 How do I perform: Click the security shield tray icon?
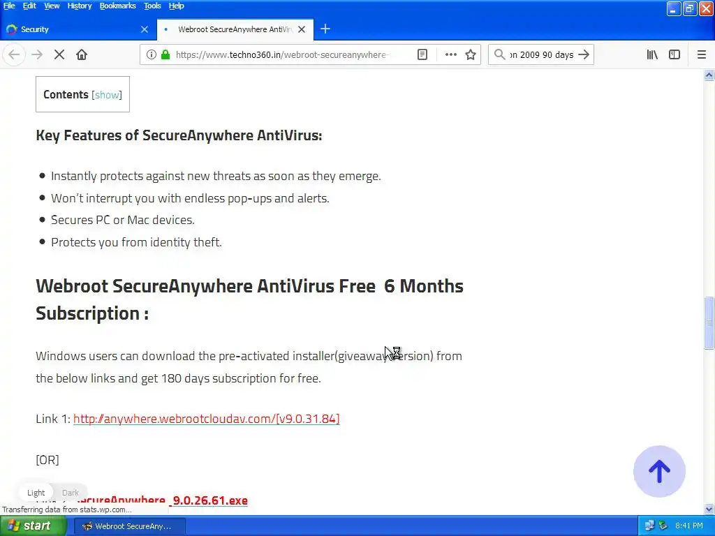coord(663,526)
